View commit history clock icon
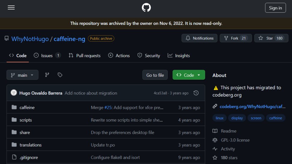 [x=196, y=93]
